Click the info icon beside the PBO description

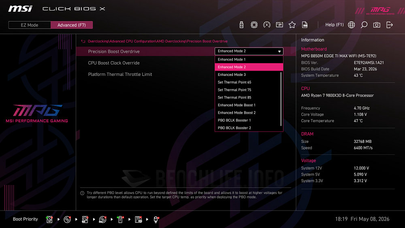pyautogui.click(x=82, y=193)
